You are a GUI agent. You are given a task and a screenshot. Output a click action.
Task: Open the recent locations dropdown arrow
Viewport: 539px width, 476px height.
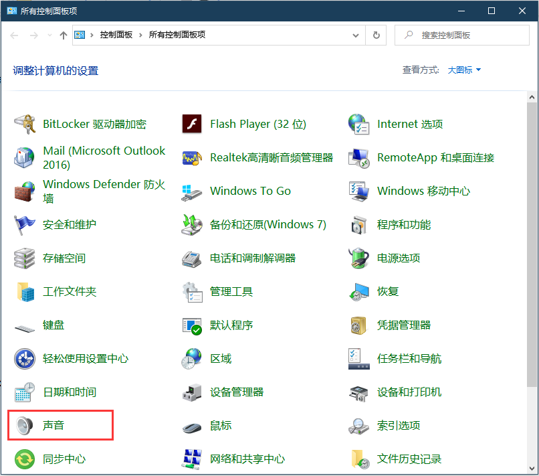click(x=49, y=35)
